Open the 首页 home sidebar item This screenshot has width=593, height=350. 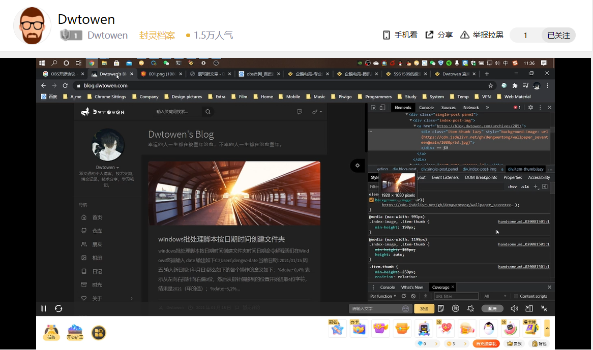tap(92, 217)
